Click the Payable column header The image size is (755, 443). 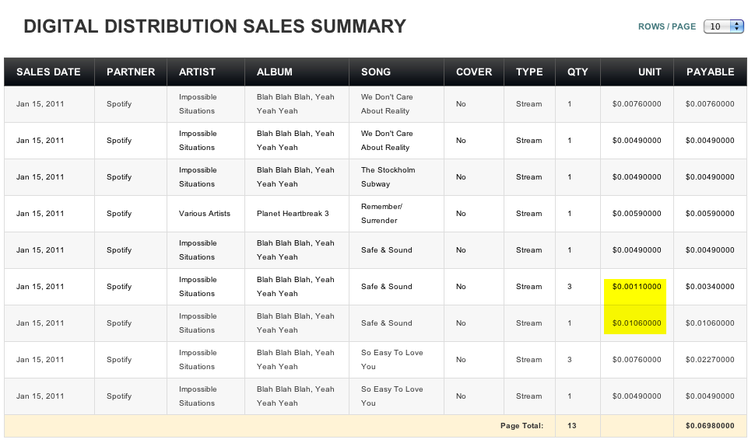710,72
